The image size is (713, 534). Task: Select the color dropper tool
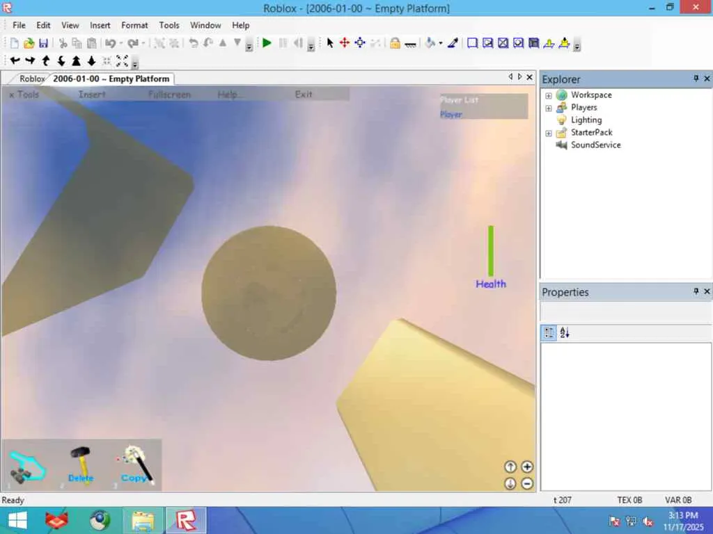[453, 43]
